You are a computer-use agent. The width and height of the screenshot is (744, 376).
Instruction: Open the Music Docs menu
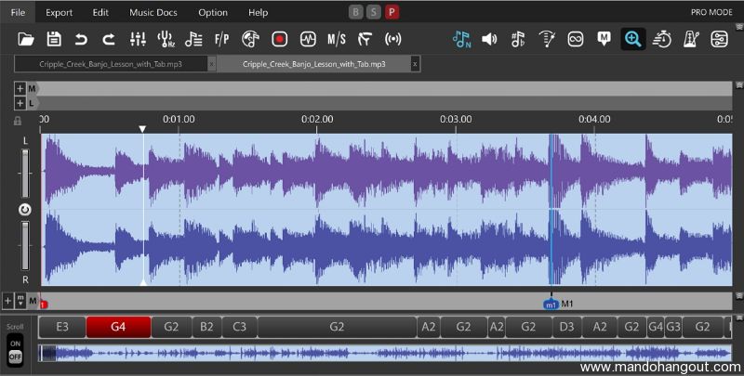(x=153, y=12)
